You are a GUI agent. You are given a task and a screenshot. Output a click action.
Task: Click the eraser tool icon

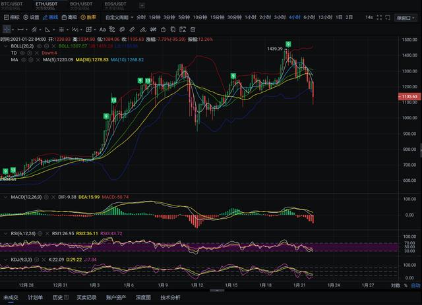(132, 30)
